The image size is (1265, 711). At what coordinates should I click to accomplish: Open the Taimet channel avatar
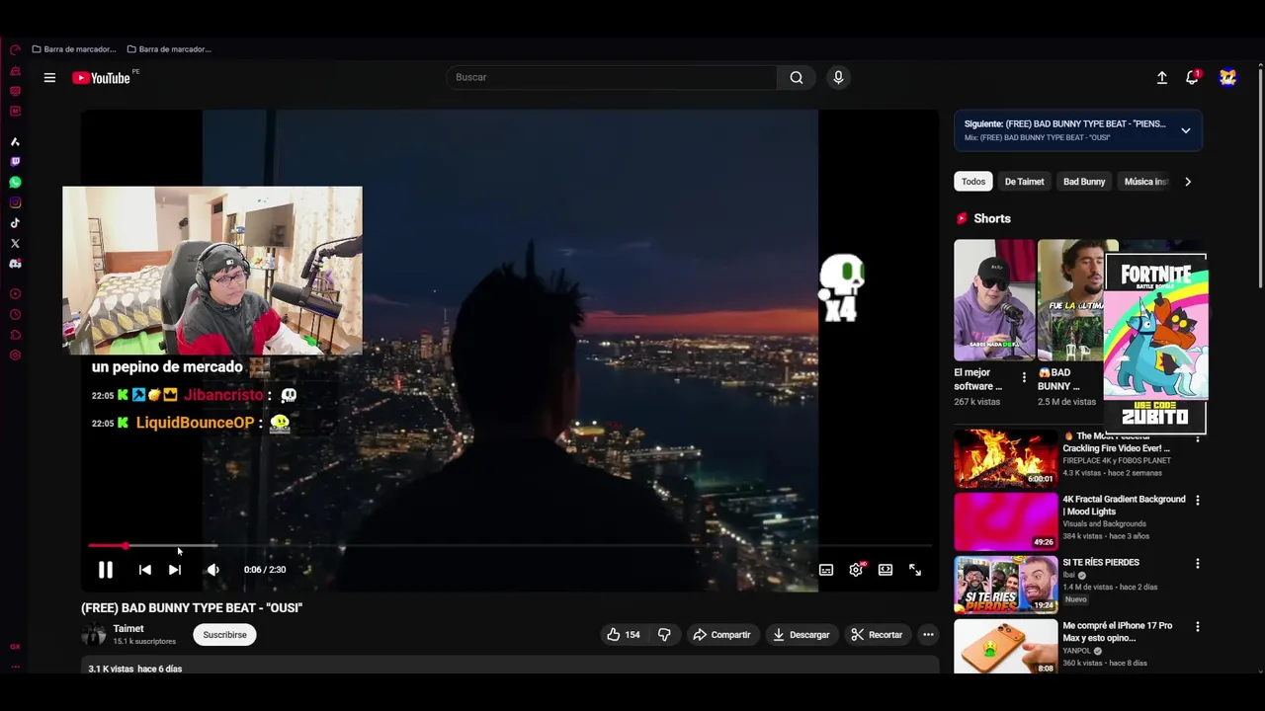(x=94, y=635)
